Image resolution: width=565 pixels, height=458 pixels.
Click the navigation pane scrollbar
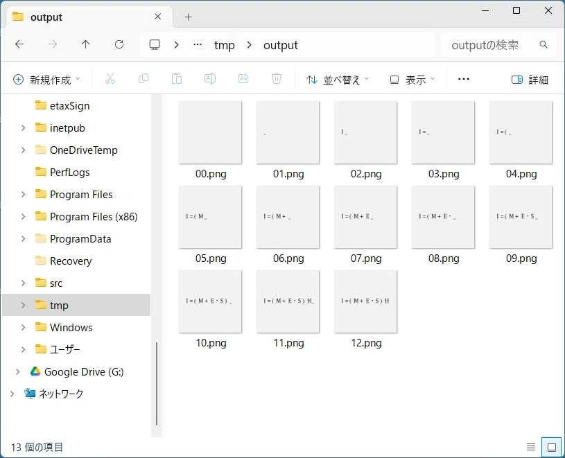pos(157,383)
